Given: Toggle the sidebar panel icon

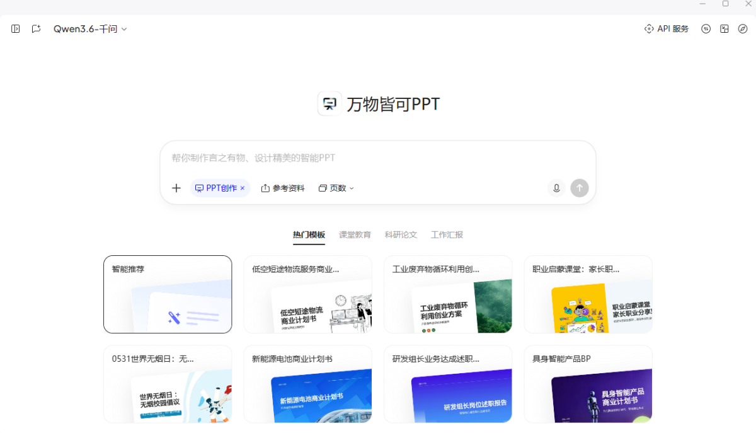Looking at the screenshot, I should pos(16,29).
